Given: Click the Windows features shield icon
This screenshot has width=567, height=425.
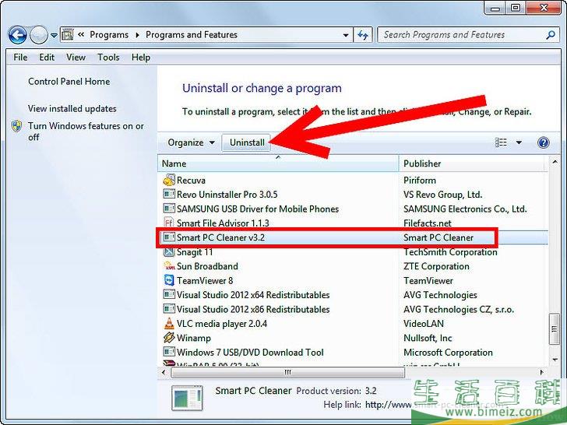Looking at the screenshot, I should (16, 126).
